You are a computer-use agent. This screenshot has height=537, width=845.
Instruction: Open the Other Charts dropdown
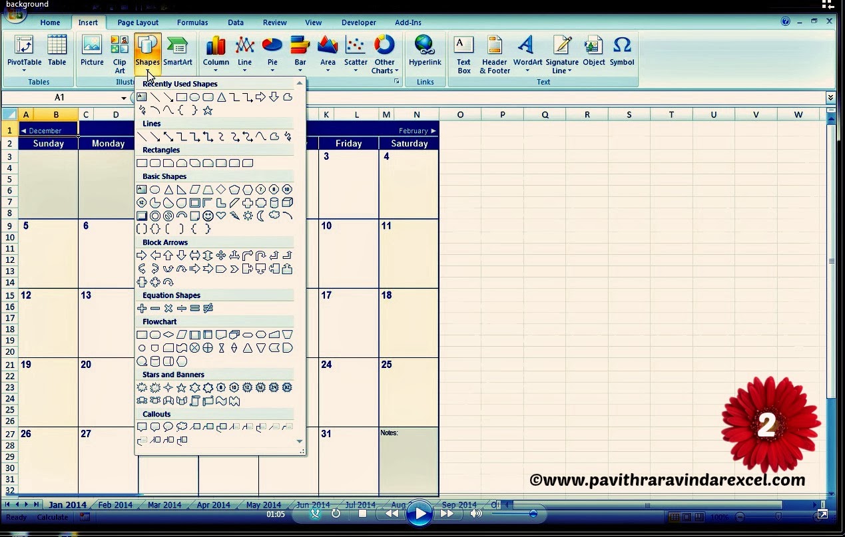(x=385, y=54)
